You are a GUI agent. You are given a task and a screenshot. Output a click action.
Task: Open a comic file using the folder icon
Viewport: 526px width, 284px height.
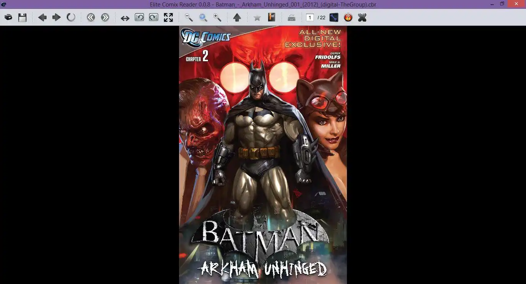pos(8,17)
